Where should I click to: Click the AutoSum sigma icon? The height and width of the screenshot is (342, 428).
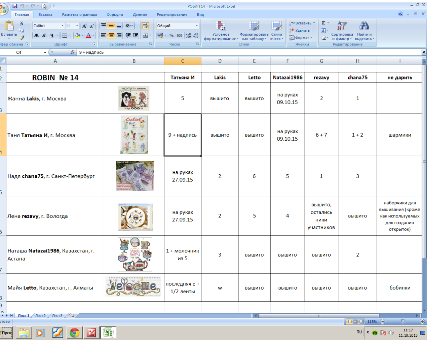pos(323,23)
